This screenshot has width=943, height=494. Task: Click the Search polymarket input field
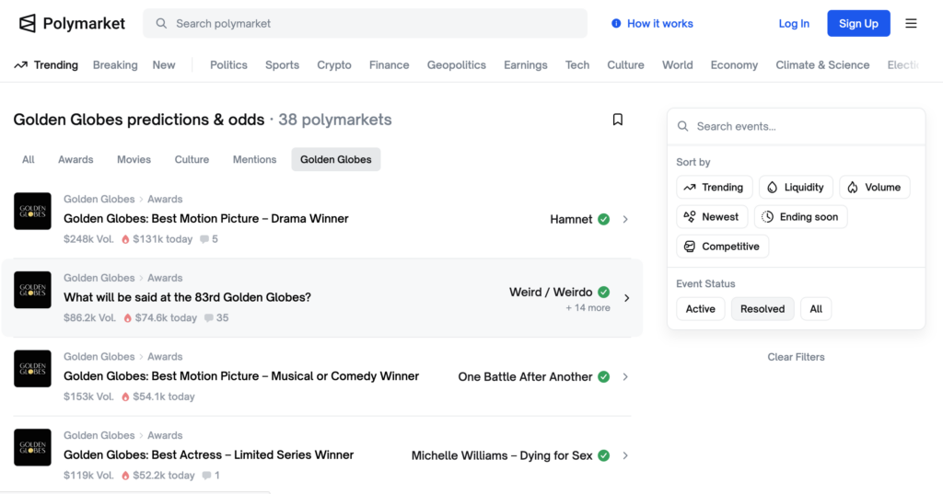coord(368,24)
